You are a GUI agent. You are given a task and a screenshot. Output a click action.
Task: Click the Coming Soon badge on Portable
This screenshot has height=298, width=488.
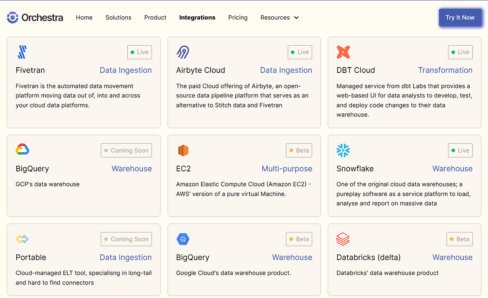[126, 239]
